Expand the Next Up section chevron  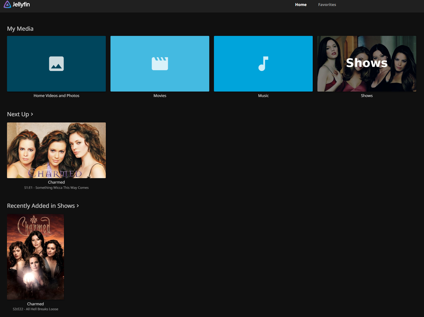32,114
